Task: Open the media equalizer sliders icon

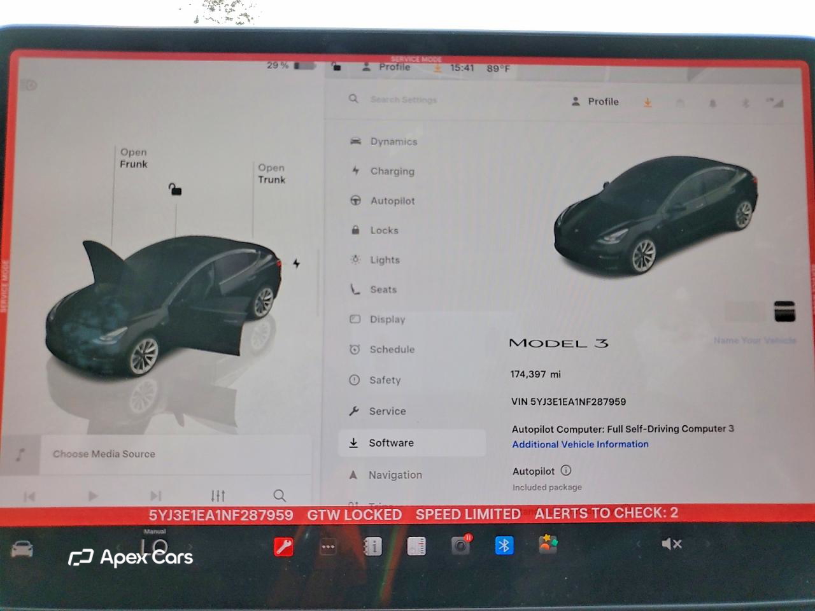Action: coord(218,495)
